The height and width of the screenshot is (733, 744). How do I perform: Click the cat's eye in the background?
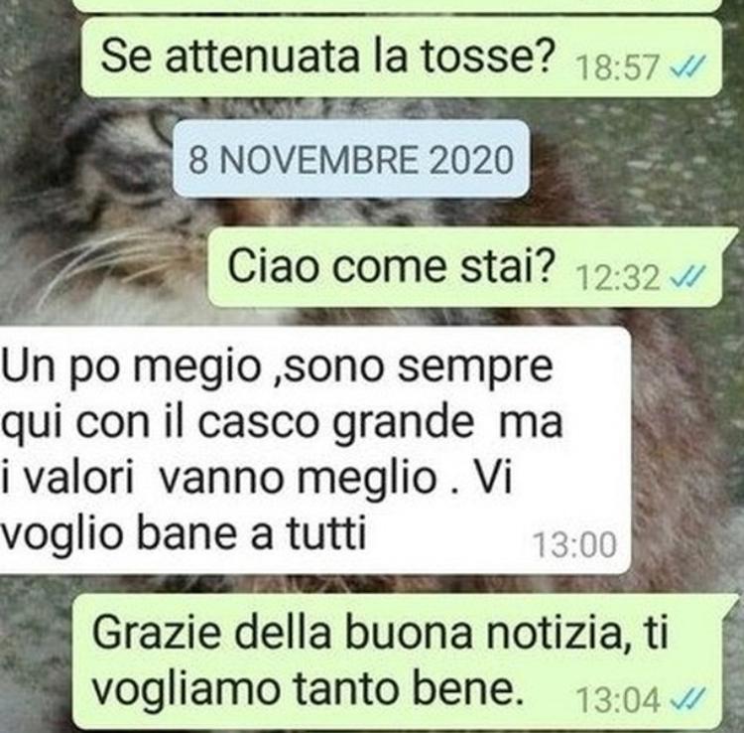[x=161, y=124]
